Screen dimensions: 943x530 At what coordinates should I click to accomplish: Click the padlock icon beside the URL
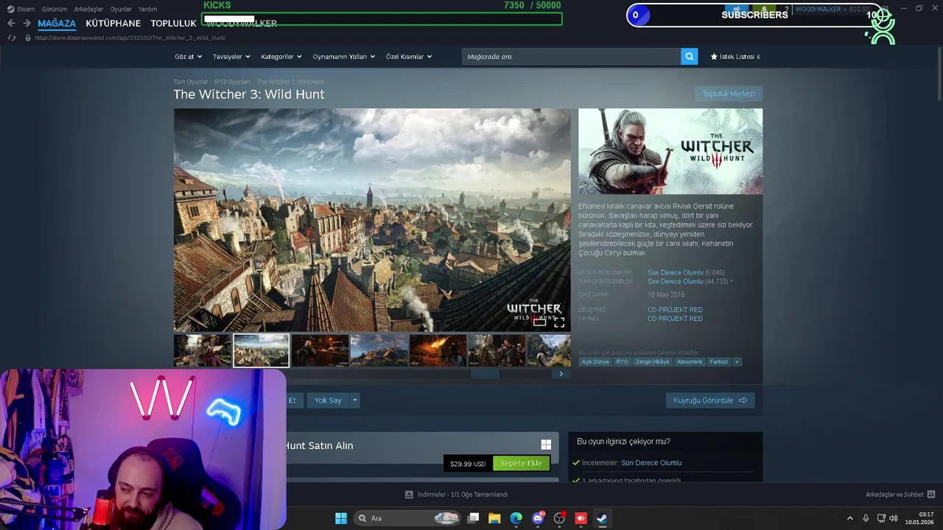coord(28,38)
